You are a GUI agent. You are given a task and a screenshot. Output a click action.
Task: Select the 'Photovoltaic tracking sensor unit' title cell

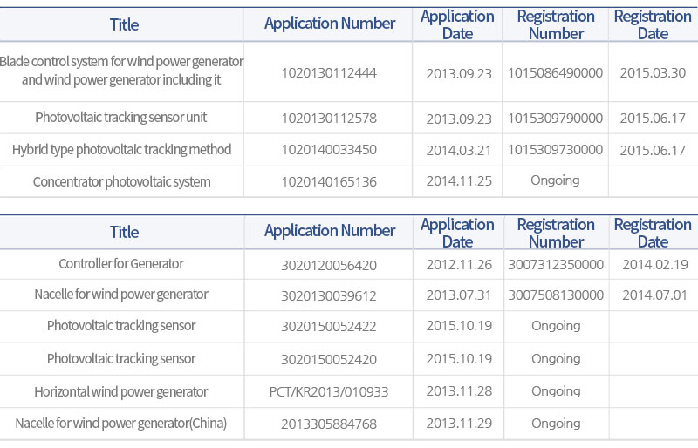point(121,117)
